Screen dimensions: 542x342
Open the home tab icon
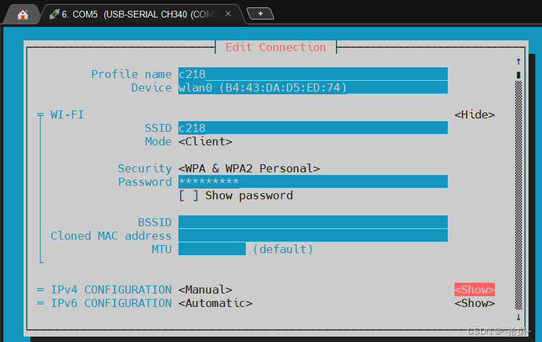pos(22,15)
